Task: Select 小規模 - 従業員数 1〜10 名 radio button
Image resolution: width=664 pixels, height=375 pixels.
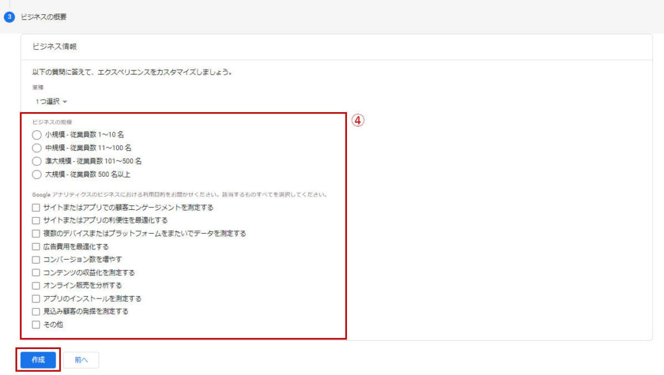Action: click(x=37, y=135)
